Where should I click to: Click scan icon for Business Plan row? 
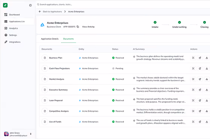pos(193,58)
